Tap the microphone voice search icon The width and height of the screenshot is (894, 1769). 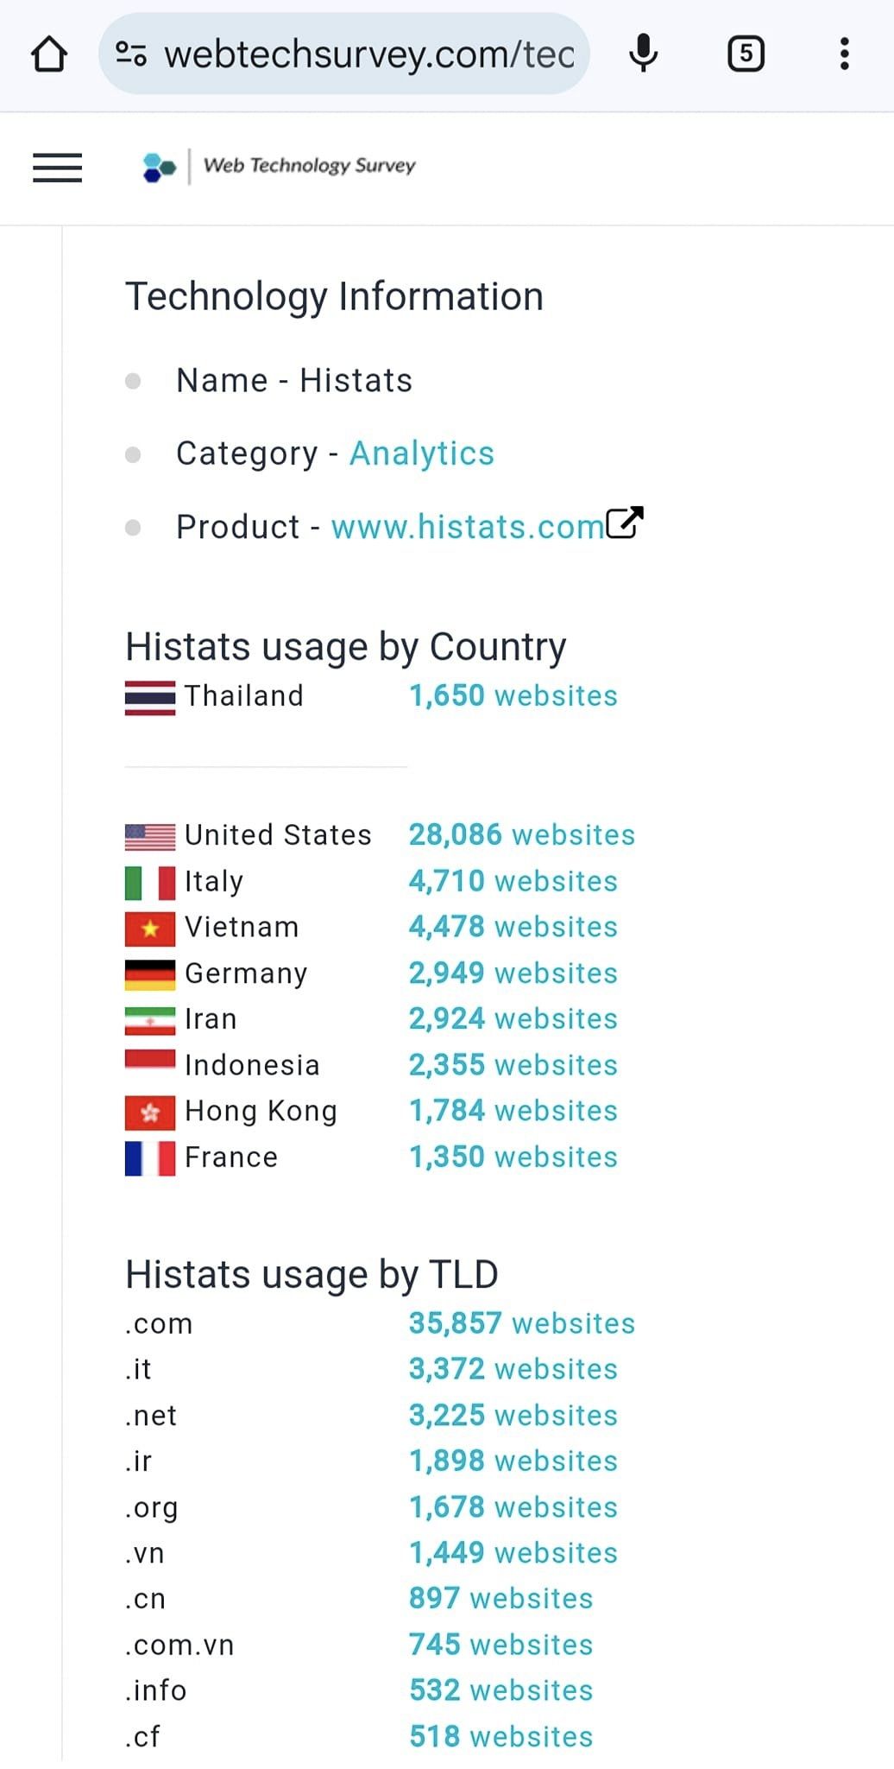click(x=643, y=54)
